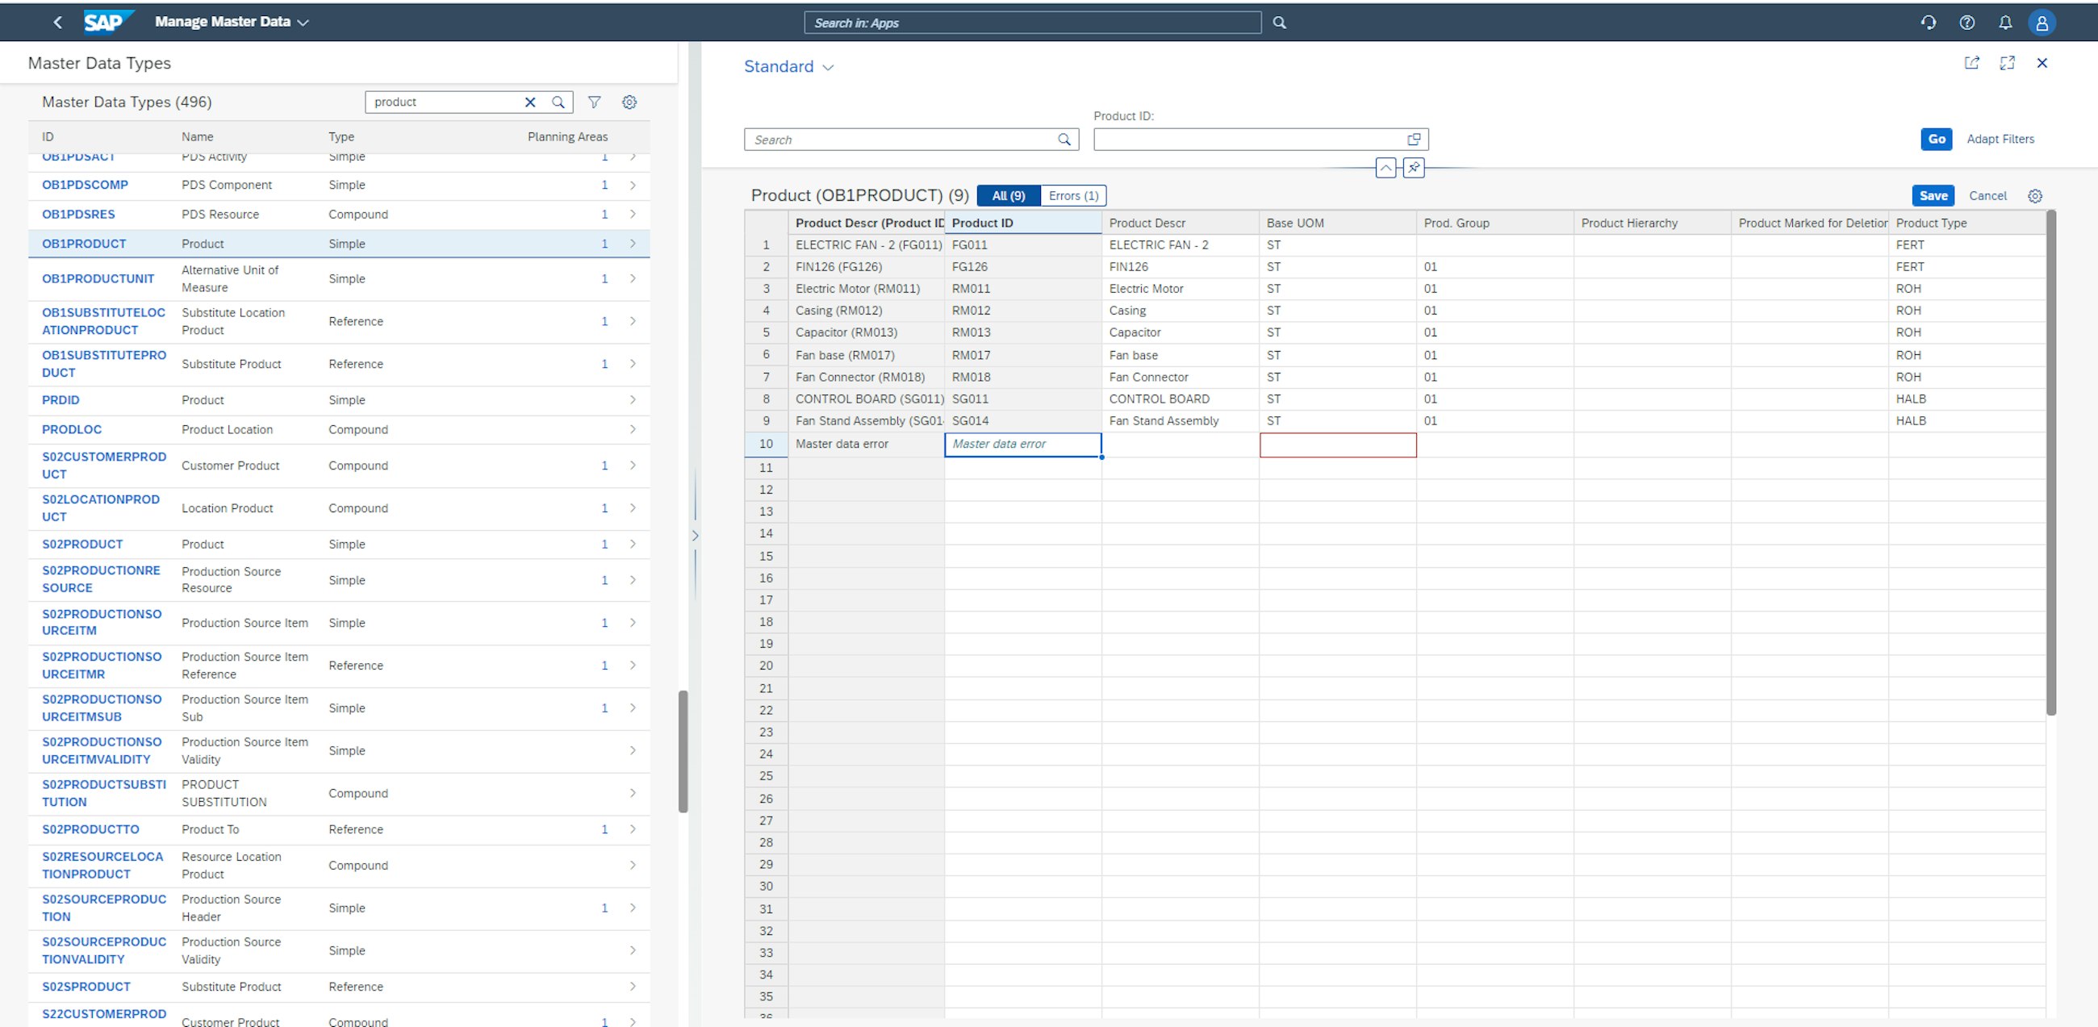
Task: Toggle the expand/collapse chevron on OB1PDSRES row
Action: (x=633, y=214)
